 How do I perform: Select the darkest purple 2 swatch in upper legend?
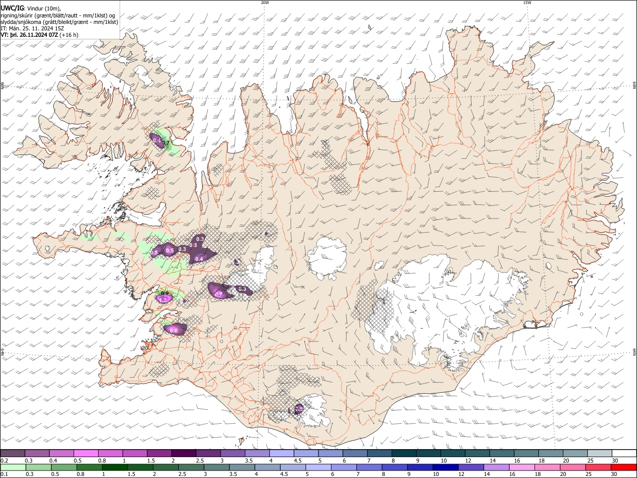[183, 453]
